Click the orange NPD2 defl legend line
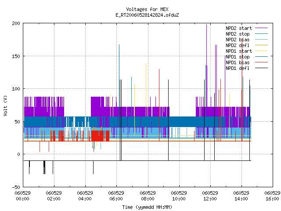The width and height of the screenshot is (281, 211). coord(261,45)
